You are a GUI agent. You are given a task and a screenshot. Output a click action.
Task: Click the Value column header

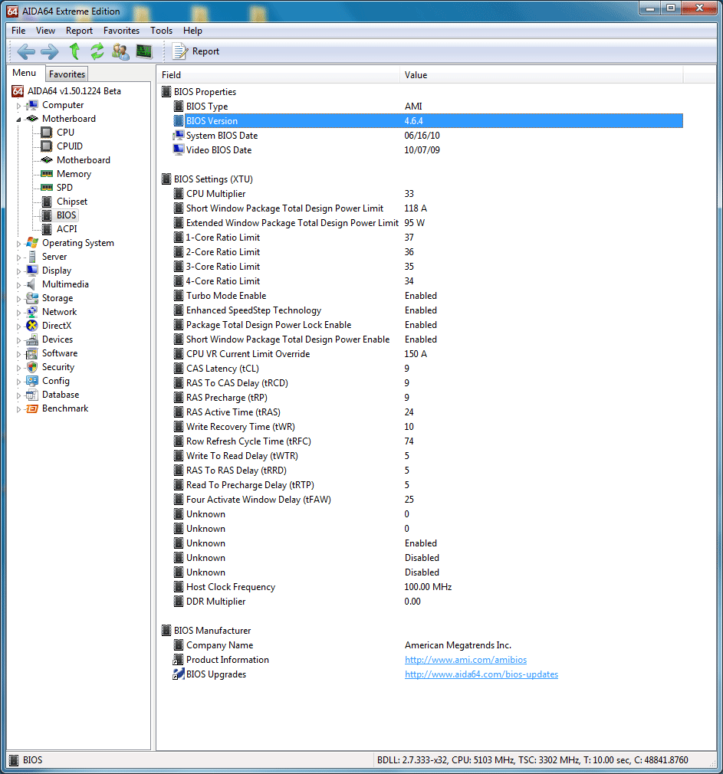coord(541,75)
